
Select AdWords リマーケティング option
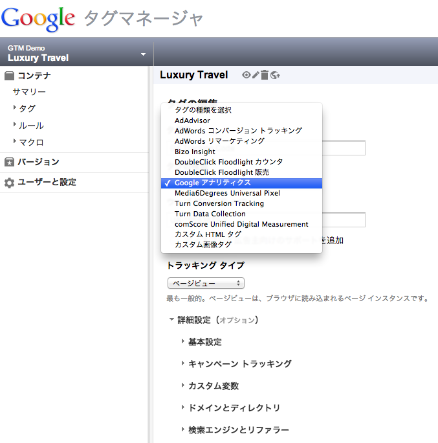point(241,141)
